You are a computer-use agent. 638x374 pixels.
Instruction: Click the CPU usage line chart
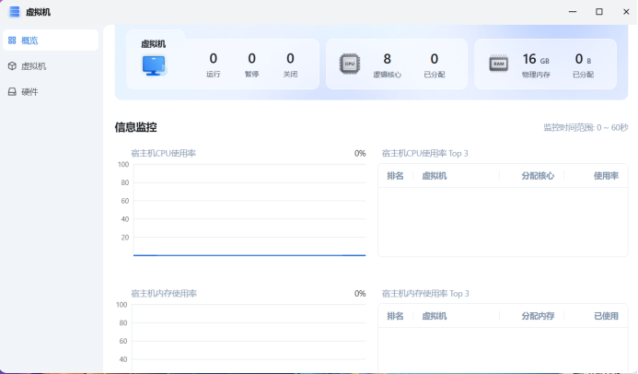click(249, 210)
